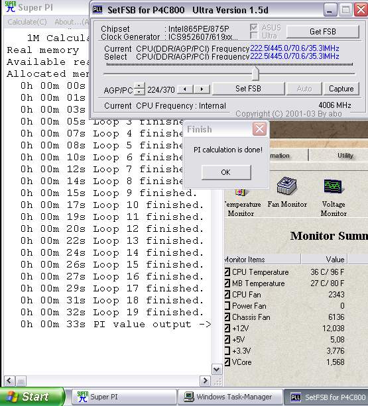Click the CPU Temperature value 36 C/ 96 F

tap(328, 272)
